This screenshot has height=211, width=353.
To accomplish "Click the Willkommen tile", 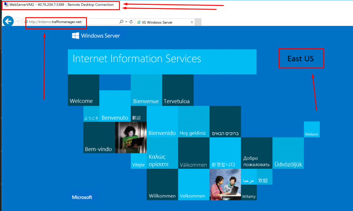I will coord(162,185).
